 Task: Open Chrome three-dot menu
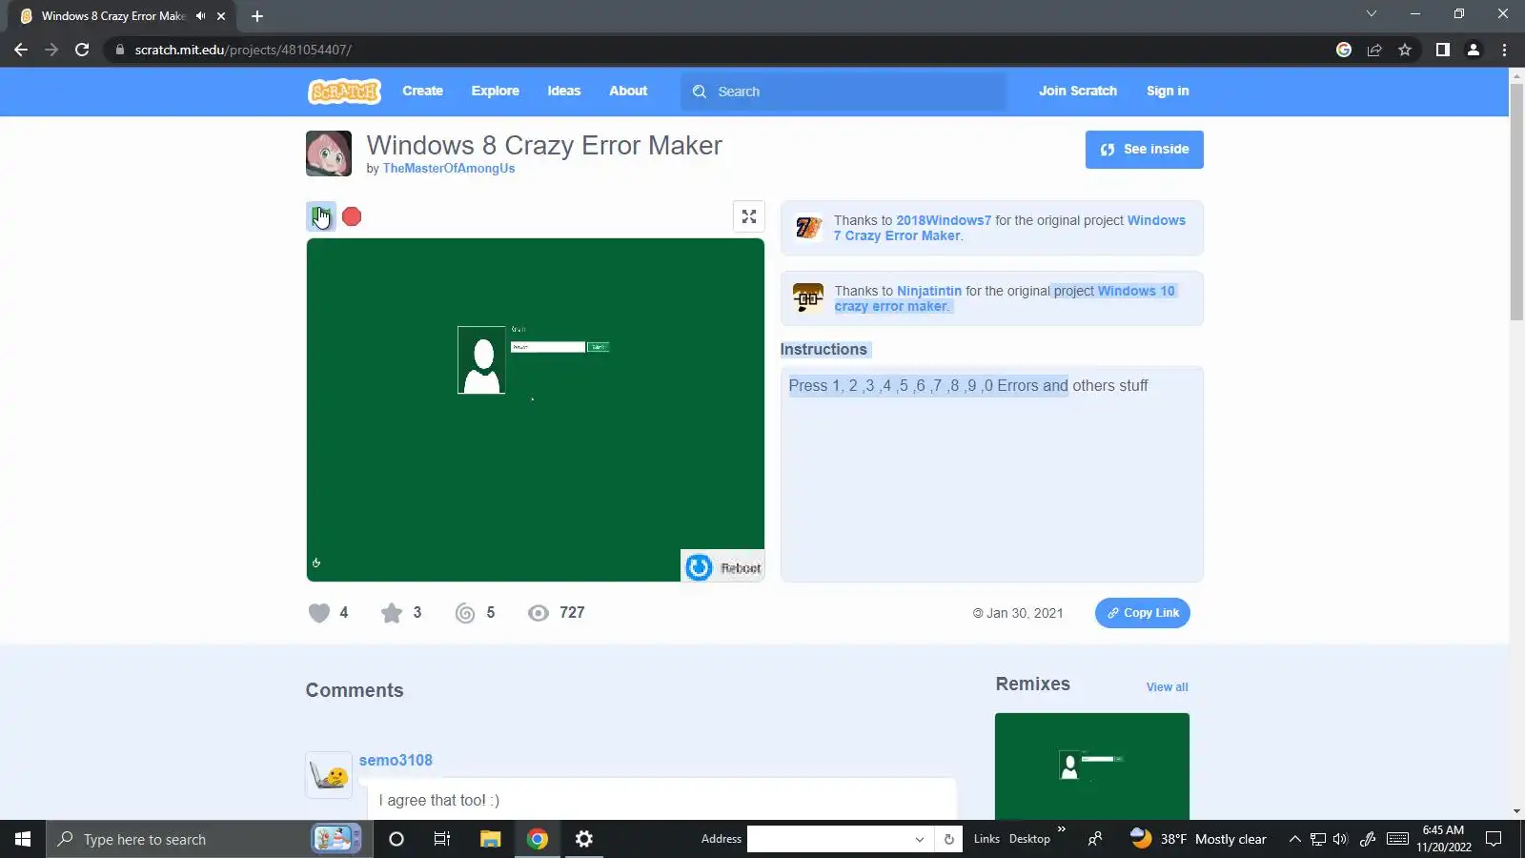click(1505, 50)
